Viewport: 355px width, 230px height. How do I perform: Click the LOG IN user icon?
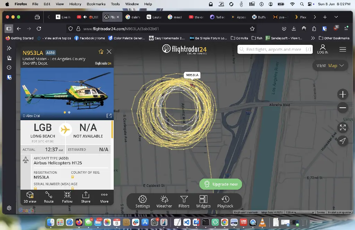323,49
